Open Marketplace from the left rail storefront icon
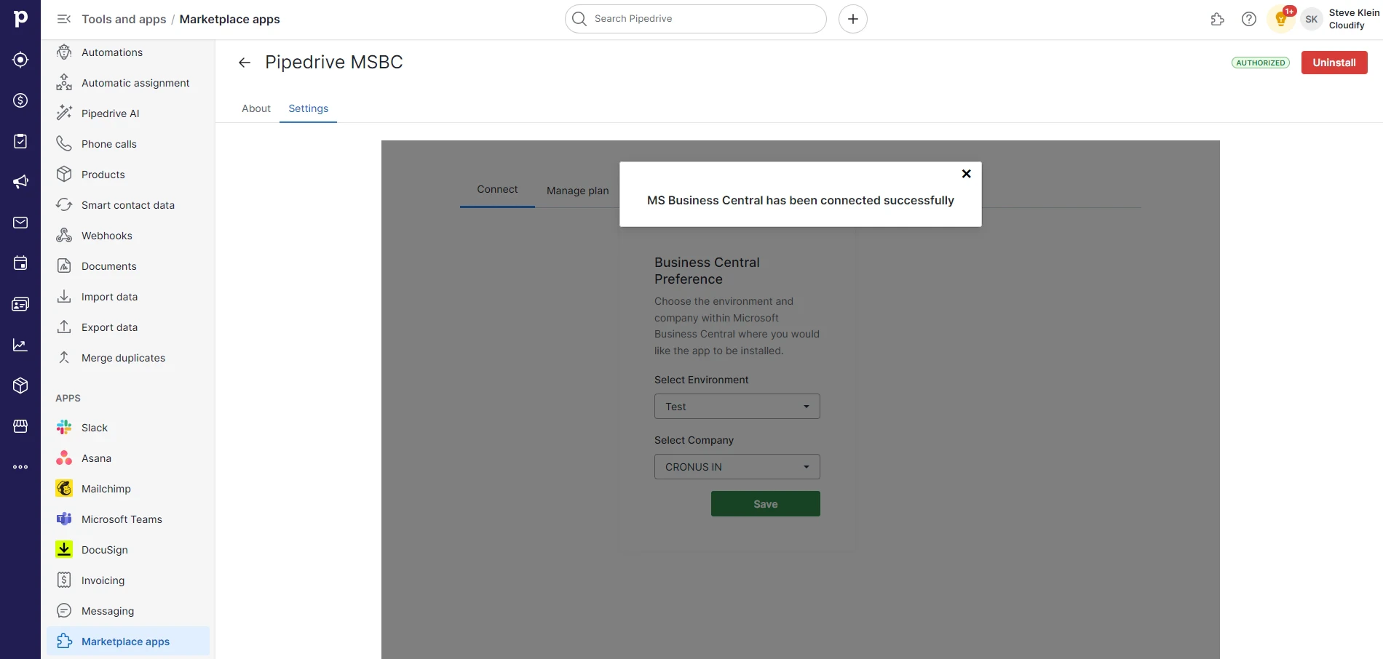Screen dimensions: 1383x659 coord(20,426)
